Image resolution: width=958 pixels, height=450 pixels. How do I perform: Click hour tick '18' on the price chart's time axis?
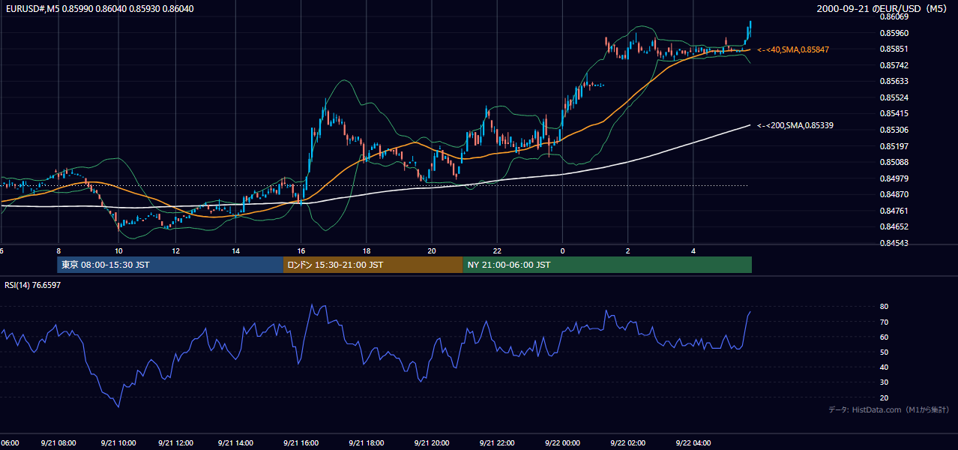[x=366, y=250]
